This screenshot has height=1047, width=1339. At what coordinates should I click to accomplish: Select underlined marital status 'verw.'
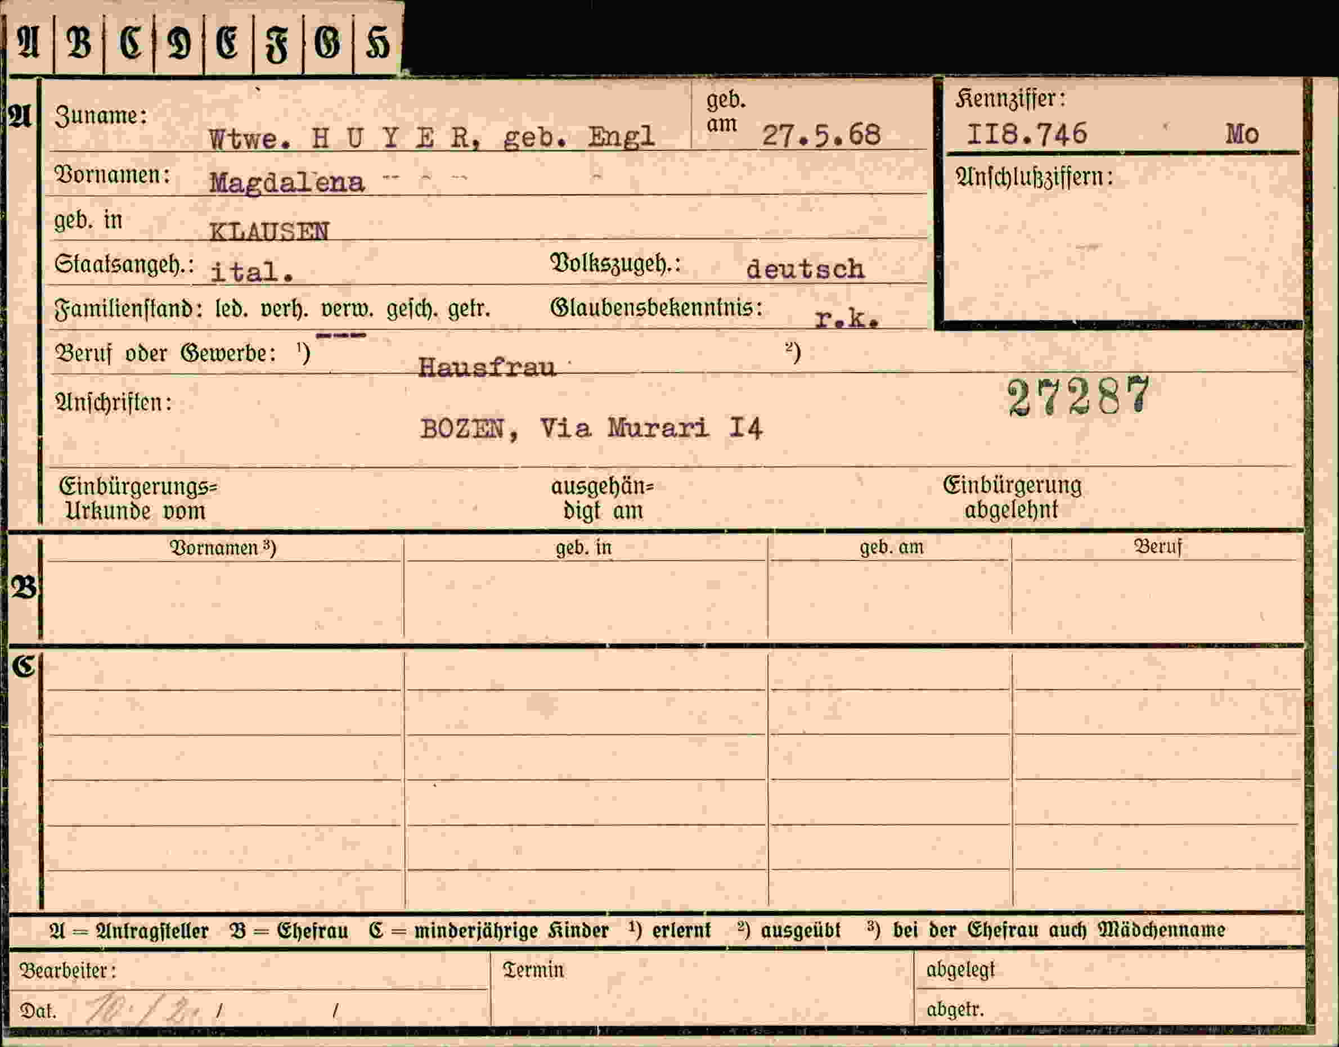347,308
